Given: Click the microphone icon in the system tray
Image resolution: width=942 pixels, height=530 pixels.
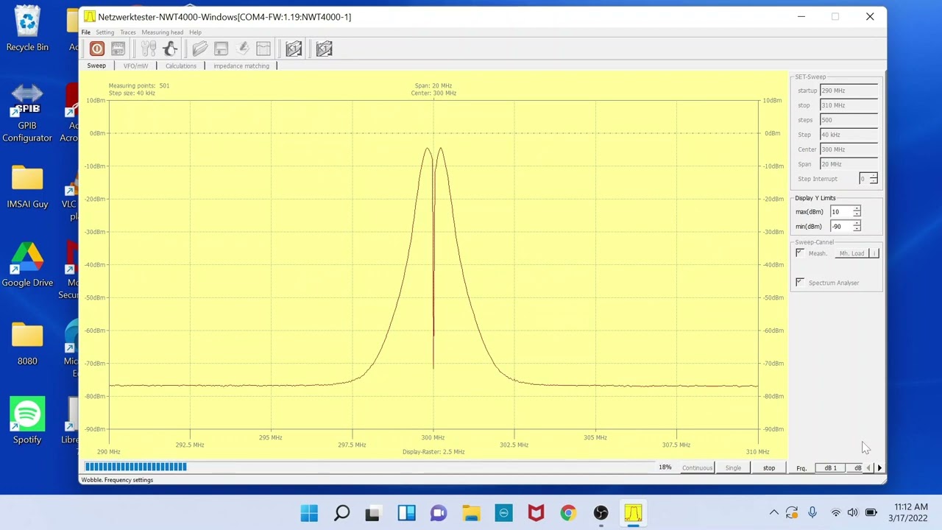Looking at the screenshot, I should pyautogui.click(x=812, y=513).
